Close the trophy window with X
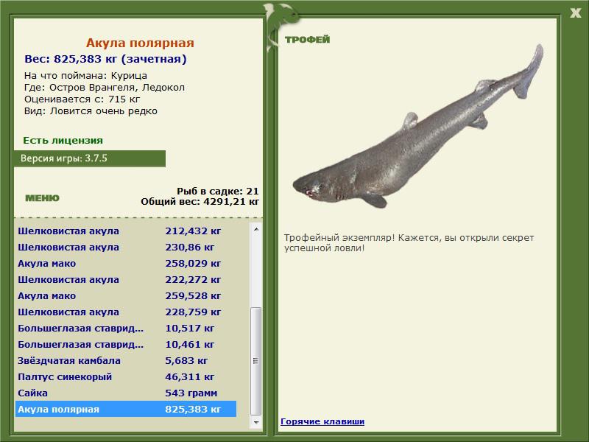The image size is (589, 442). 575,13
